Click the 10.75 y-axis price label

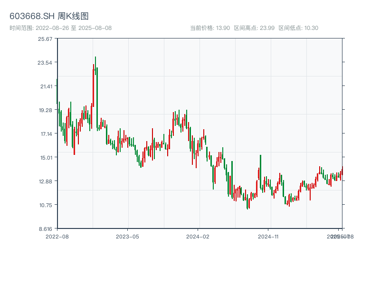45,205
